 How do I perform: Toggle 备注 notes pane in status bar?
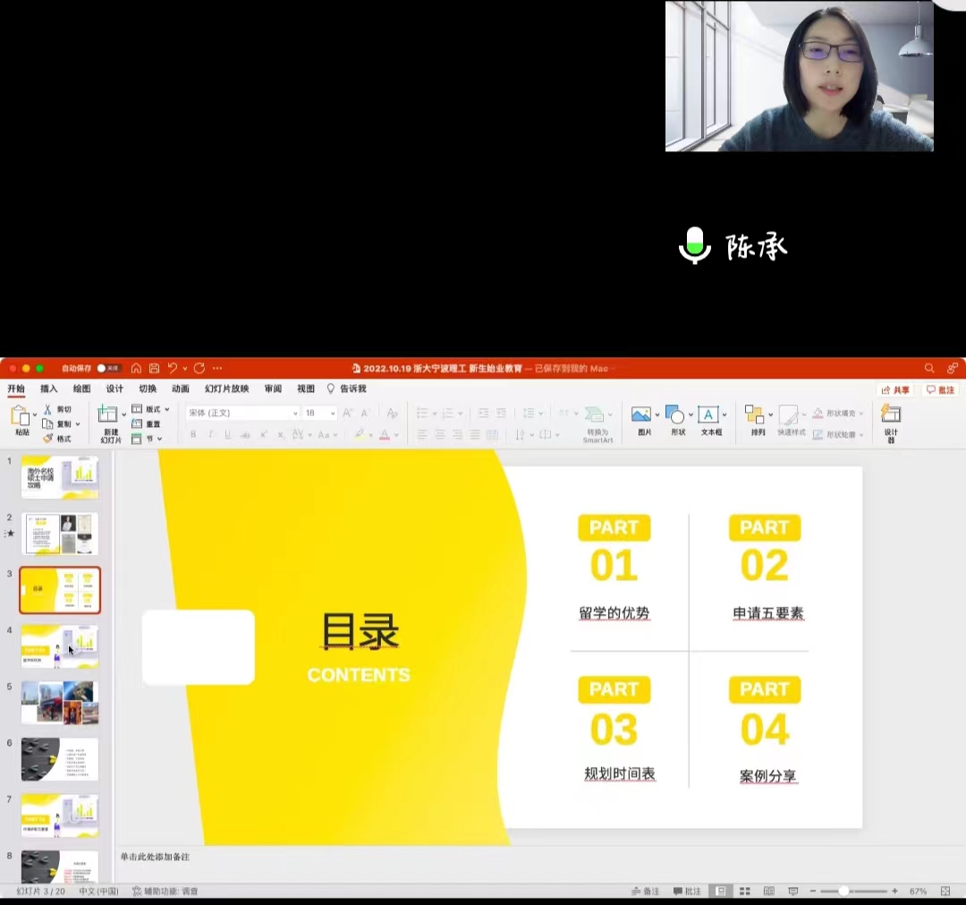coord(645,892)
